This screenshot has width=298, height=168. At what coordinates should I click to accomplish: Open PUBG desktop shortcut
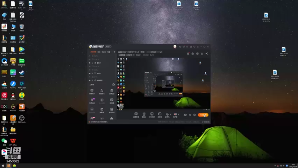[4, 74]
